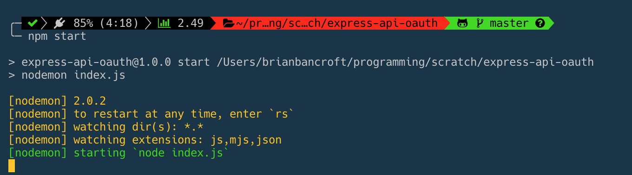Click the GitHub octocat icon
632x175 pixels.
(x=462, y=23)
